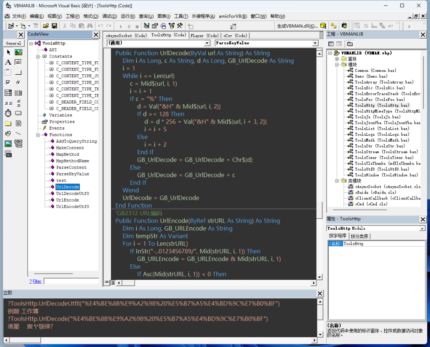Open the object combo box (通用)
This screenshot has width=430, height=347.
click(x=207, y=43)
